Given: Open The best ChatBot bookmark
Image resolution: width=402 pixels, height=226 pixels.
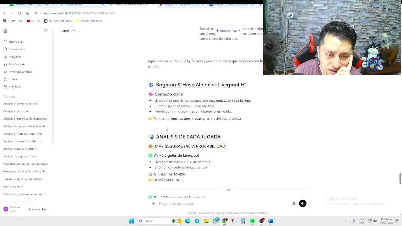Looking at the screenshot, I should pos(58,21).
